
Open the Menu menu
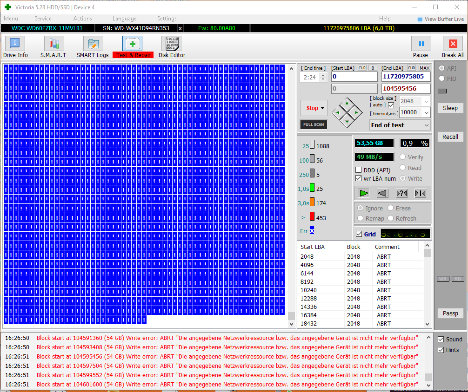tap(11, 19)
